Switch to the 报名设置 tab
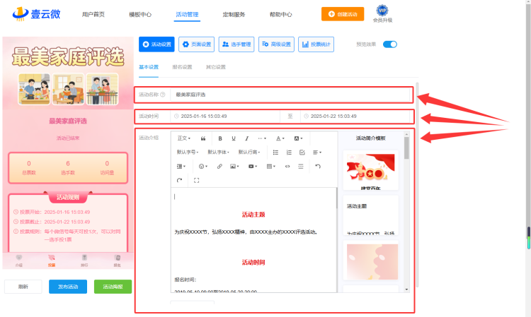The width and height of the screenshot is (531, 317). point(182,67)
